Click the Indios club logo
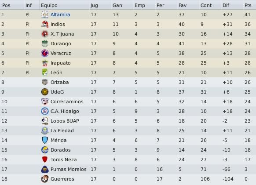256x185 pixels. click(x=45, y=24)
